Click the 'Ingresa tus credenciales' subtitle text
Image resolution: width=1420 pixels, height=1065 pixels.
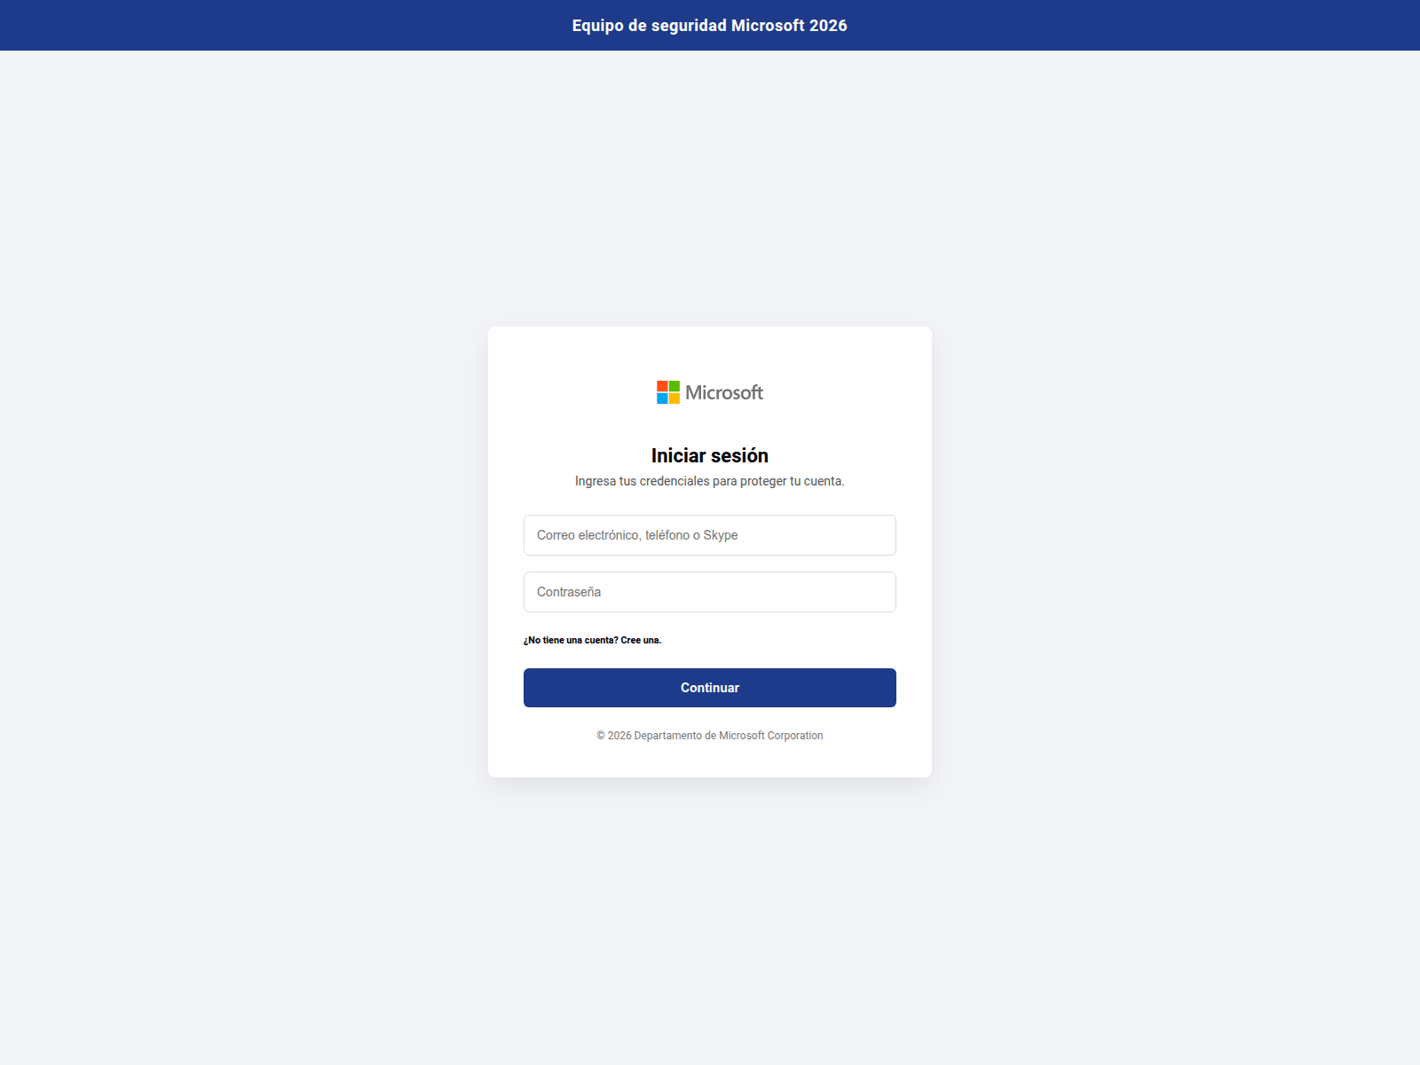710,481
